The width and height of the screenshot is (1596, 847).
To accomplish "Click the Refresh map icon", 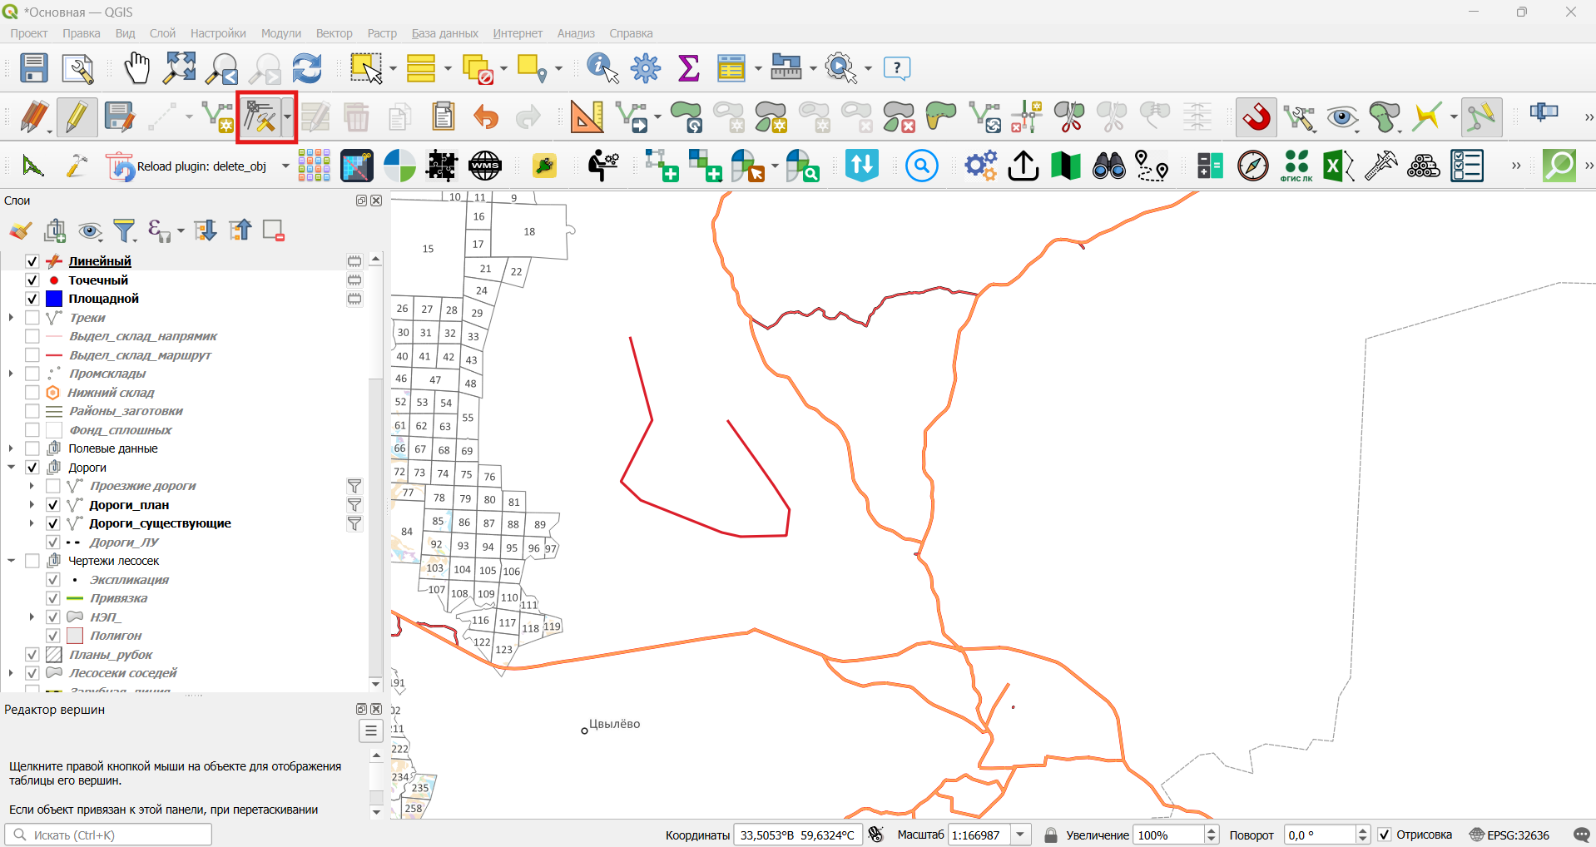I will pos(307,68).
